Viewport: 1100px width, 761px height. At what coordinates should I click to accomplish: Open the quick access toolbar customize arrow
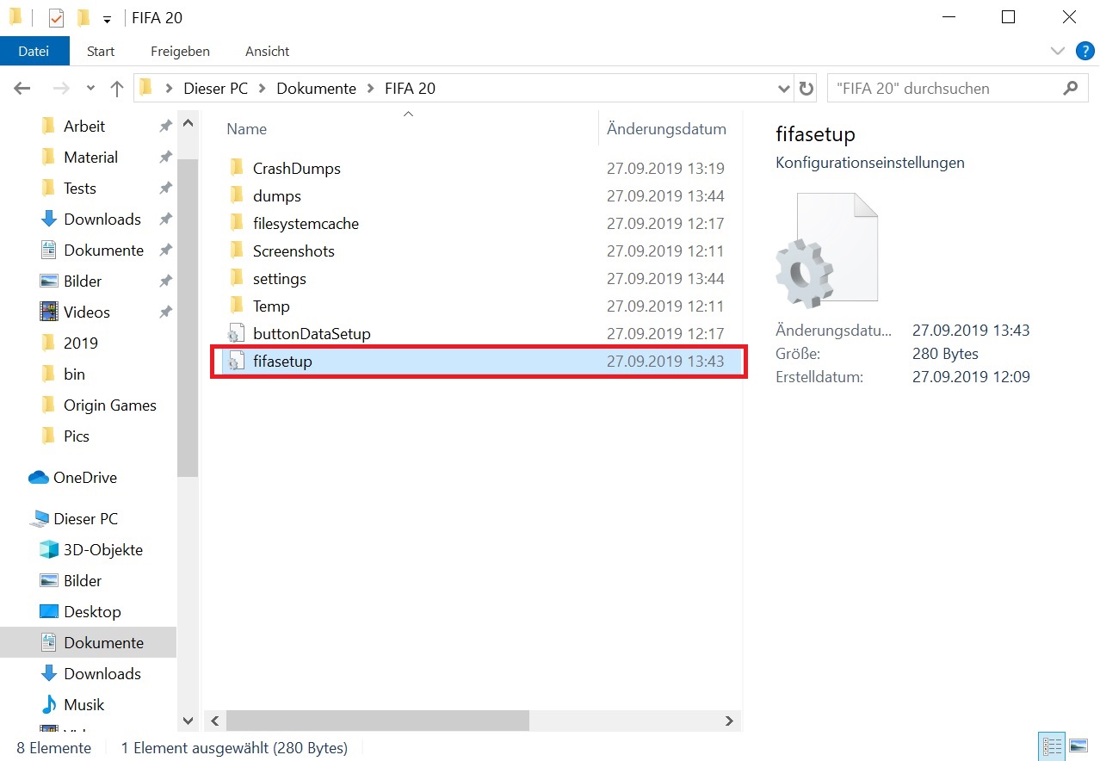coord(107,18)
